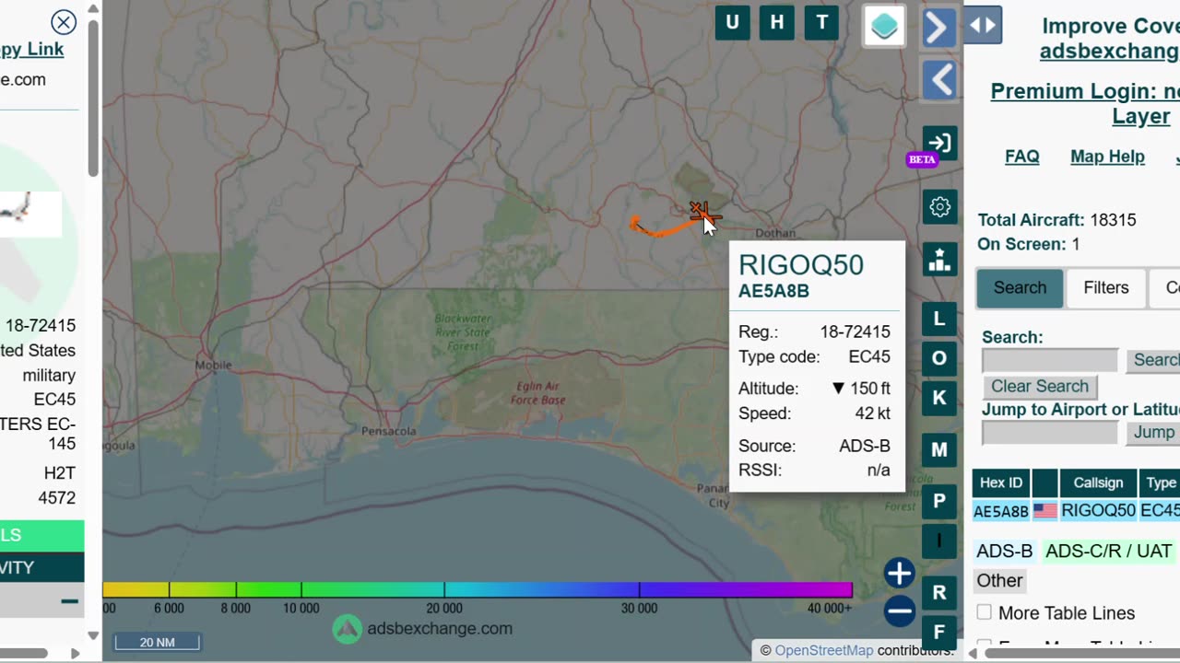
Task: Close the aircraft info panel
Action: (x=64, y=22)
